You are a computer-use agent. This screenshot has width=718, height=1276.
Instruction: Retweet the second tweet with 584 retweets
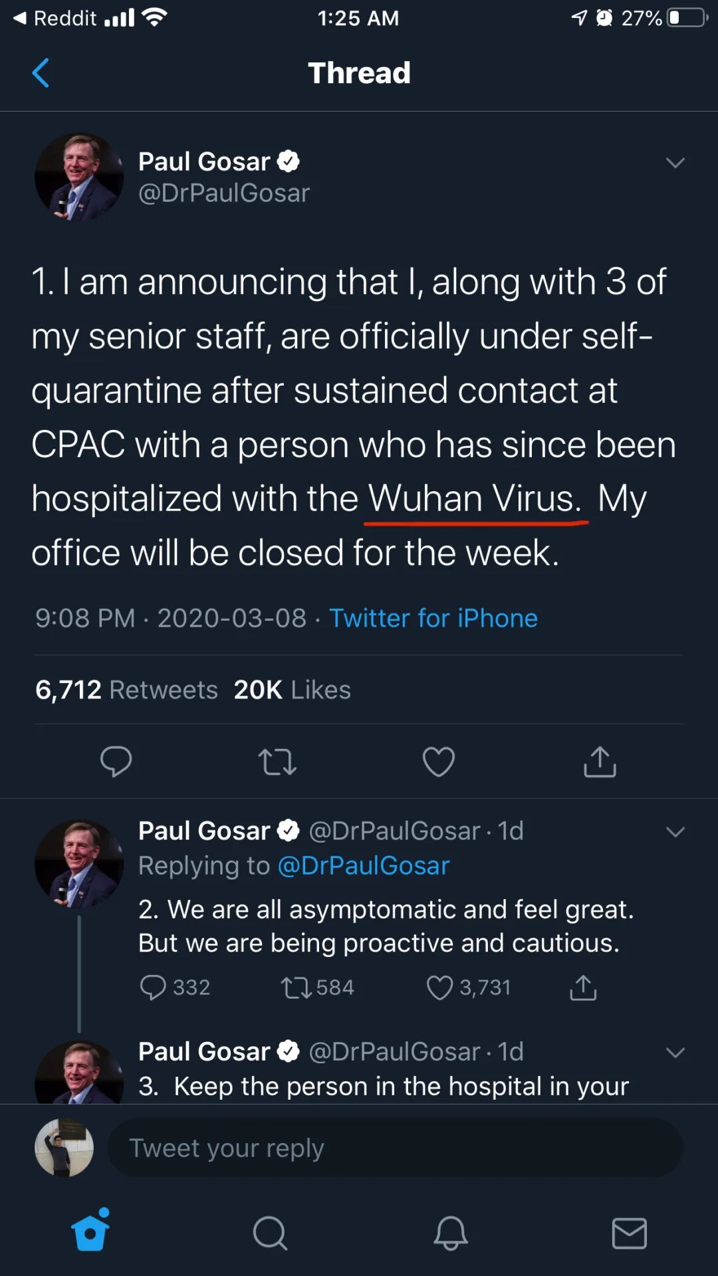pos(296,988)
